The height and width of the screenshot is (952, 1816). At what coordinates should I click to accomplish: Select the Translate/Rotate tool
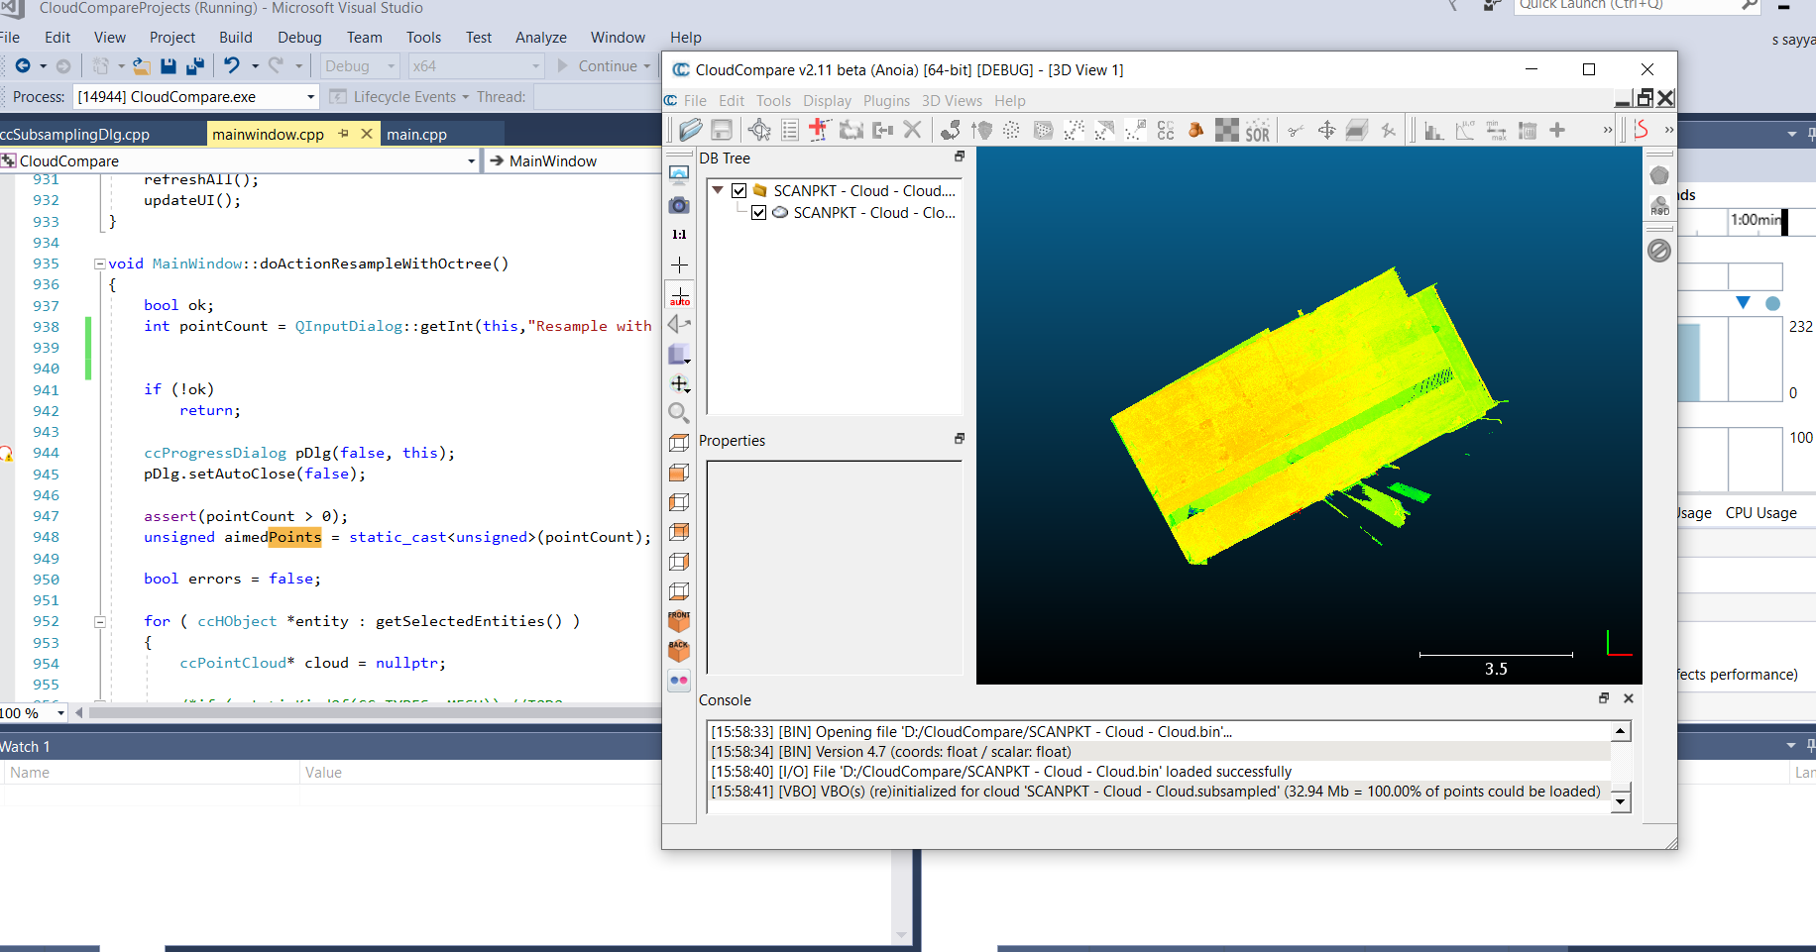point(1326,130)
